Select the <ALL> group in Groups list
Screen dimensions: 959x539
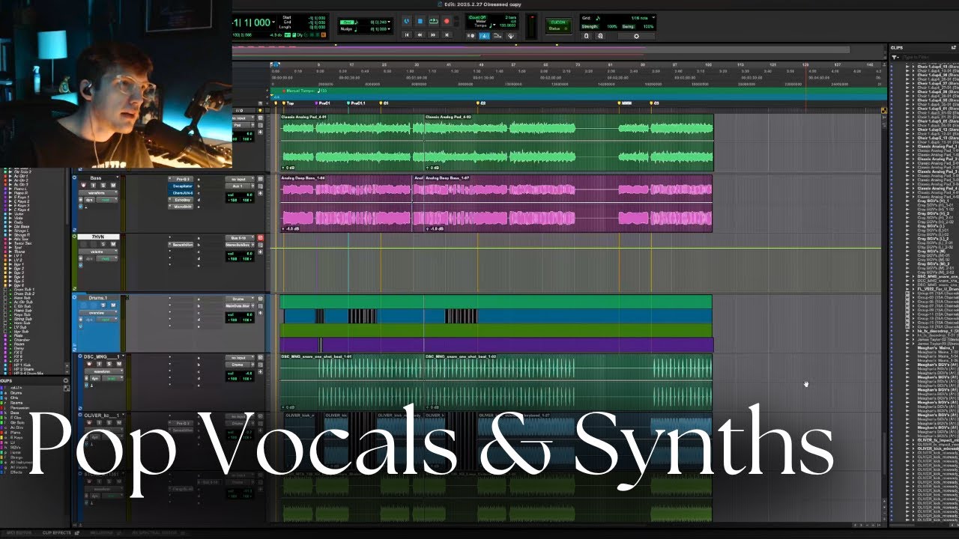pyautogui.click(x=16, y=388)
